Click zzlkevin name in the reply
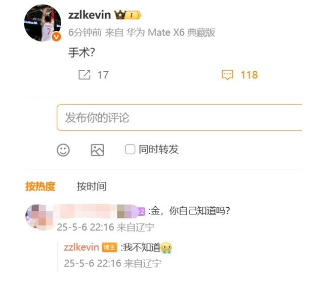Viewport: 334px width, 282px height. pos(81,247)
